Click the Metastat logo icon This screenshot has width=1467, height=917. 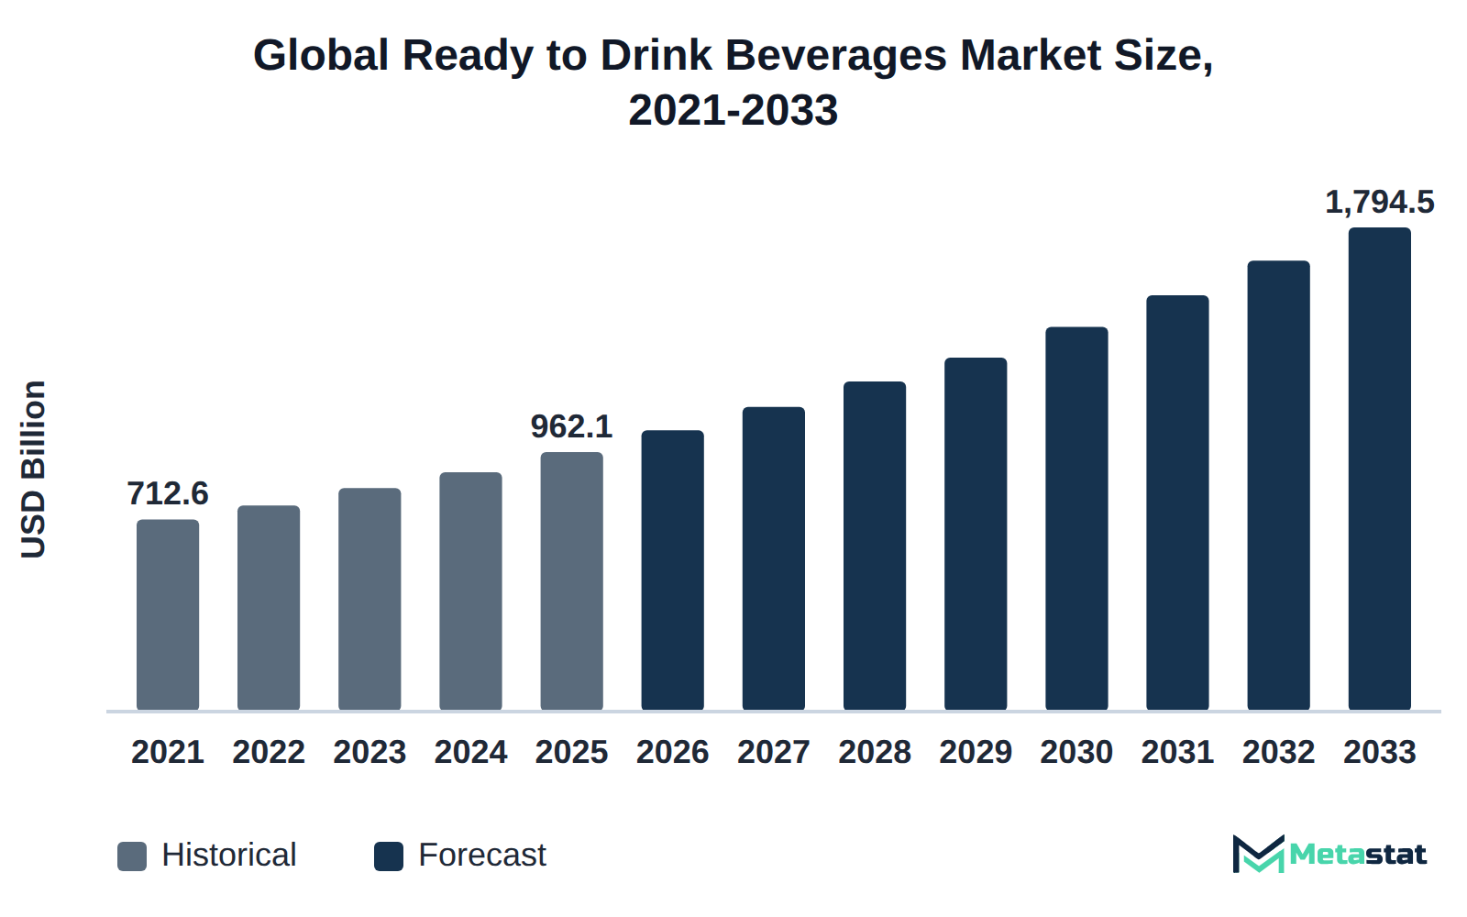coord(1258,854)
